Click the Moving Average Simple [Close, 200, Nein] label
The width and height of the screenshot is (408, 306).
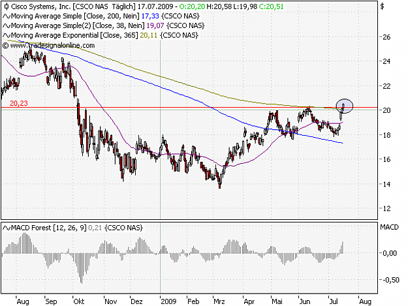click(76, 16)
